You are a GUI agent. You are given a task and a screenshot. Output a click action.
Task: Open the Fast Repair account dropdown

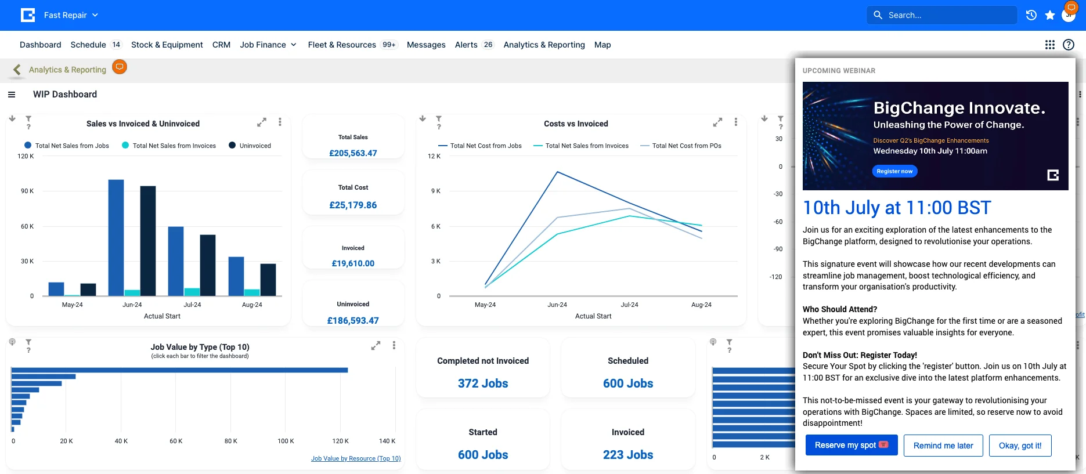(71, 15)
